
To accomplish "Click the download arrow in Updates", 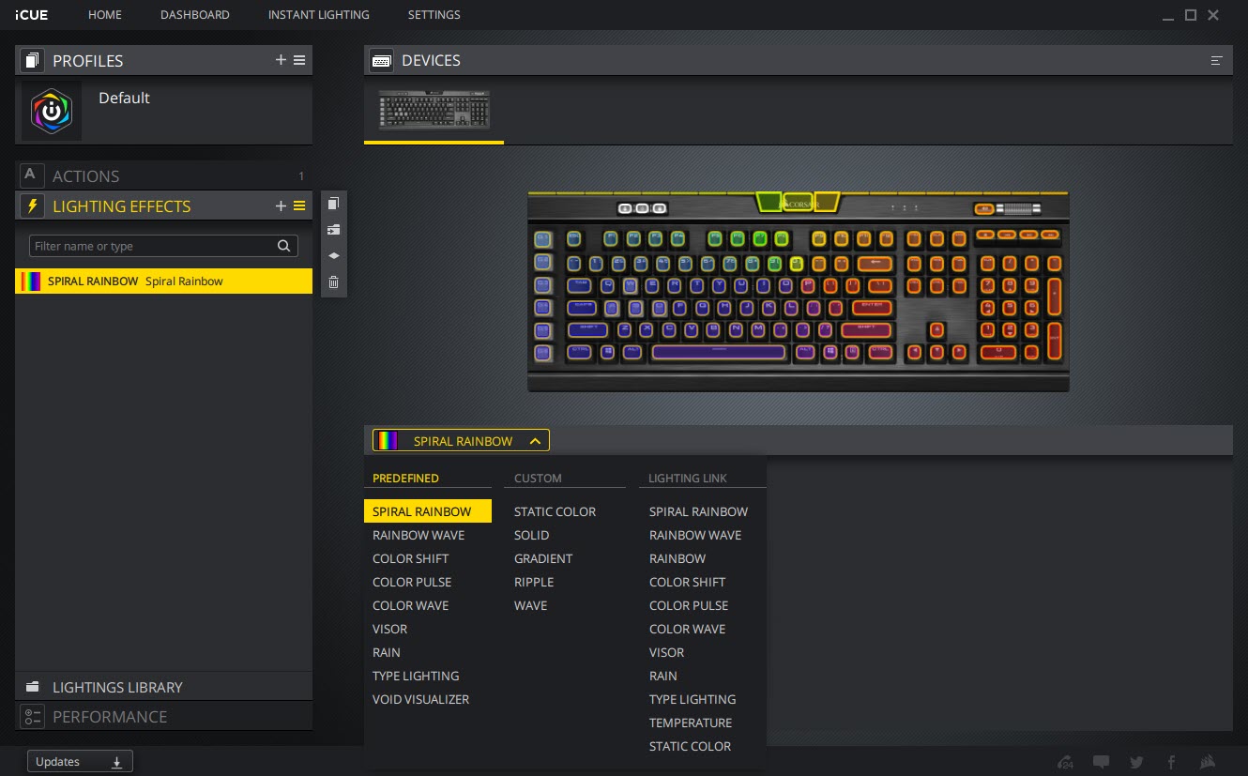I will coord(117,762).
